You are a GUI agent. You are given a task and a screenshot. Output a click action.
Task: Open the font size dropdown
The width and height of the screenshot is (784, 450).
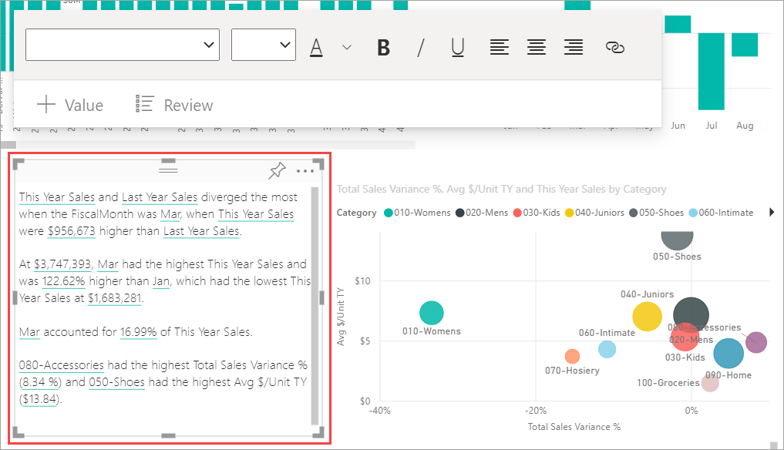coord(263,45)
